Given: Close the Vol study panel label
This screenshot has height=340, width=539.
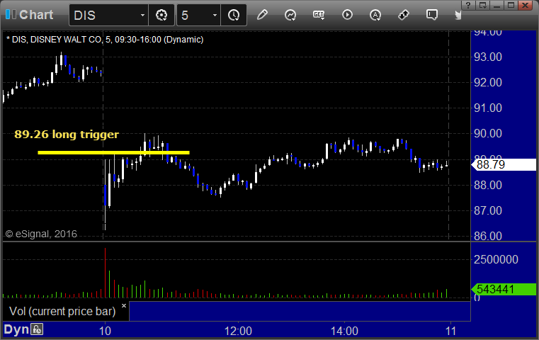Looking at the screenshot, I should 124,305.
